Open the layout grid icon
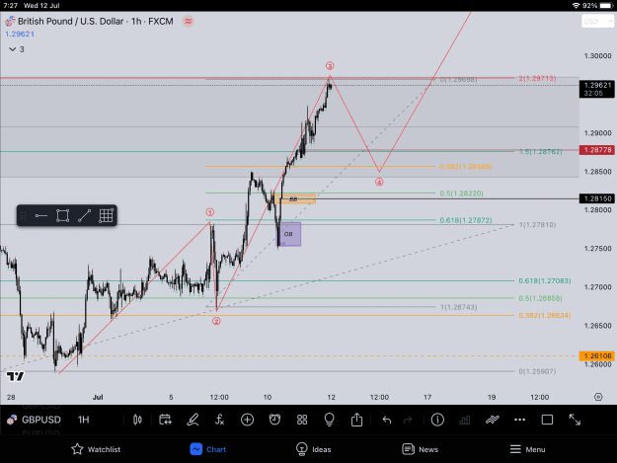Image resolution: width=617 pixels, height=463 pixels. (x=302, y=420)
